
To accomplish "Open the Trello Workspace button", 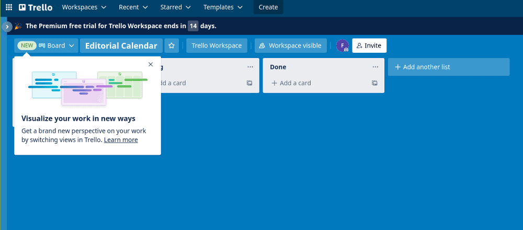I will 217,45.
